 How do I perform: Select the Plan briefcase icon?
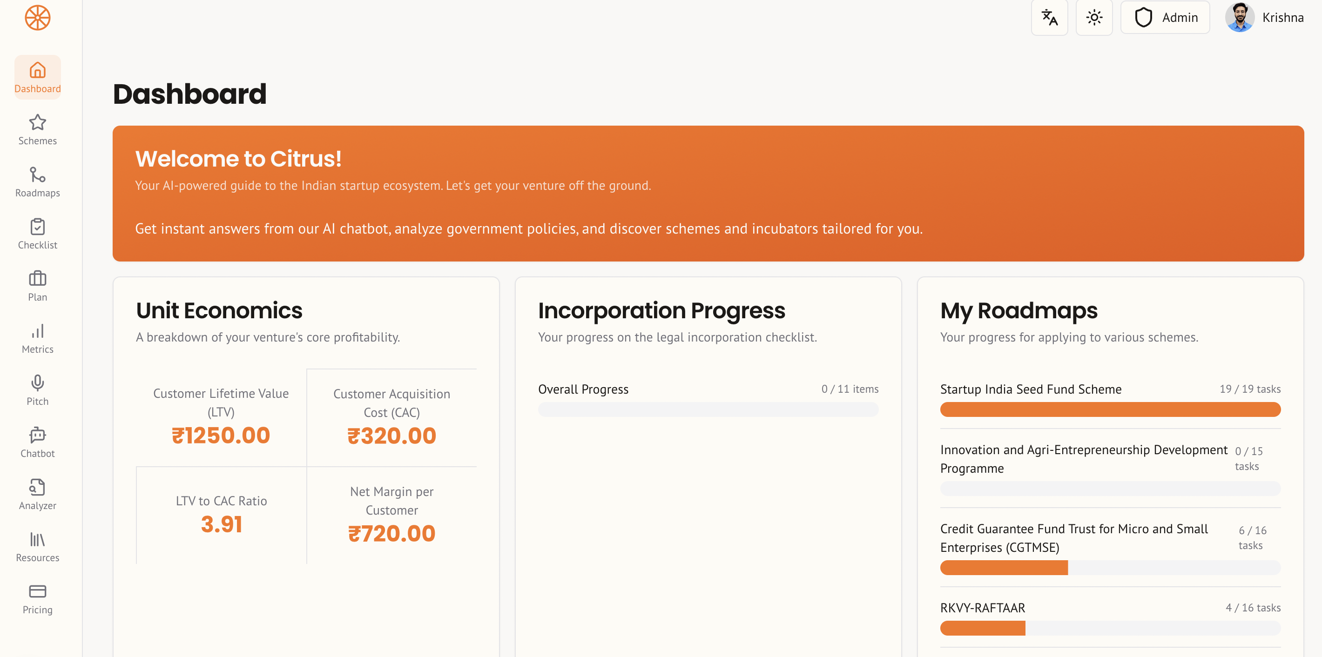[37, 279]
